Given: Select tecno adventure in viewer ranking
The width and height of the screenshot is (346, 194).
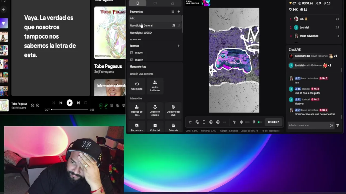Looking at the screenshot, I should 314,36.
